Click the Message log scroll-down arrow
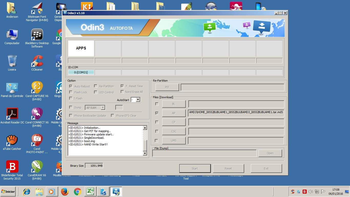Image resolution: width=350 pixels, height=197 pixels. tap(145, 153)
